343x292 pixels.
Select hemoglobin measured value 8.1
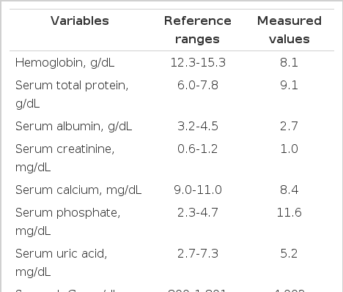tap(289, 62)
